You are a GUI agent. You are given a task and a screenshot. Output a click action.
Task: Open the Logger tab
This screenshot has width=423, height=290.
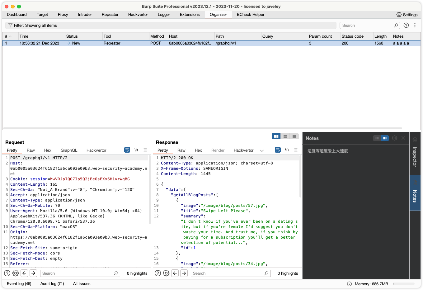[164, 15]
